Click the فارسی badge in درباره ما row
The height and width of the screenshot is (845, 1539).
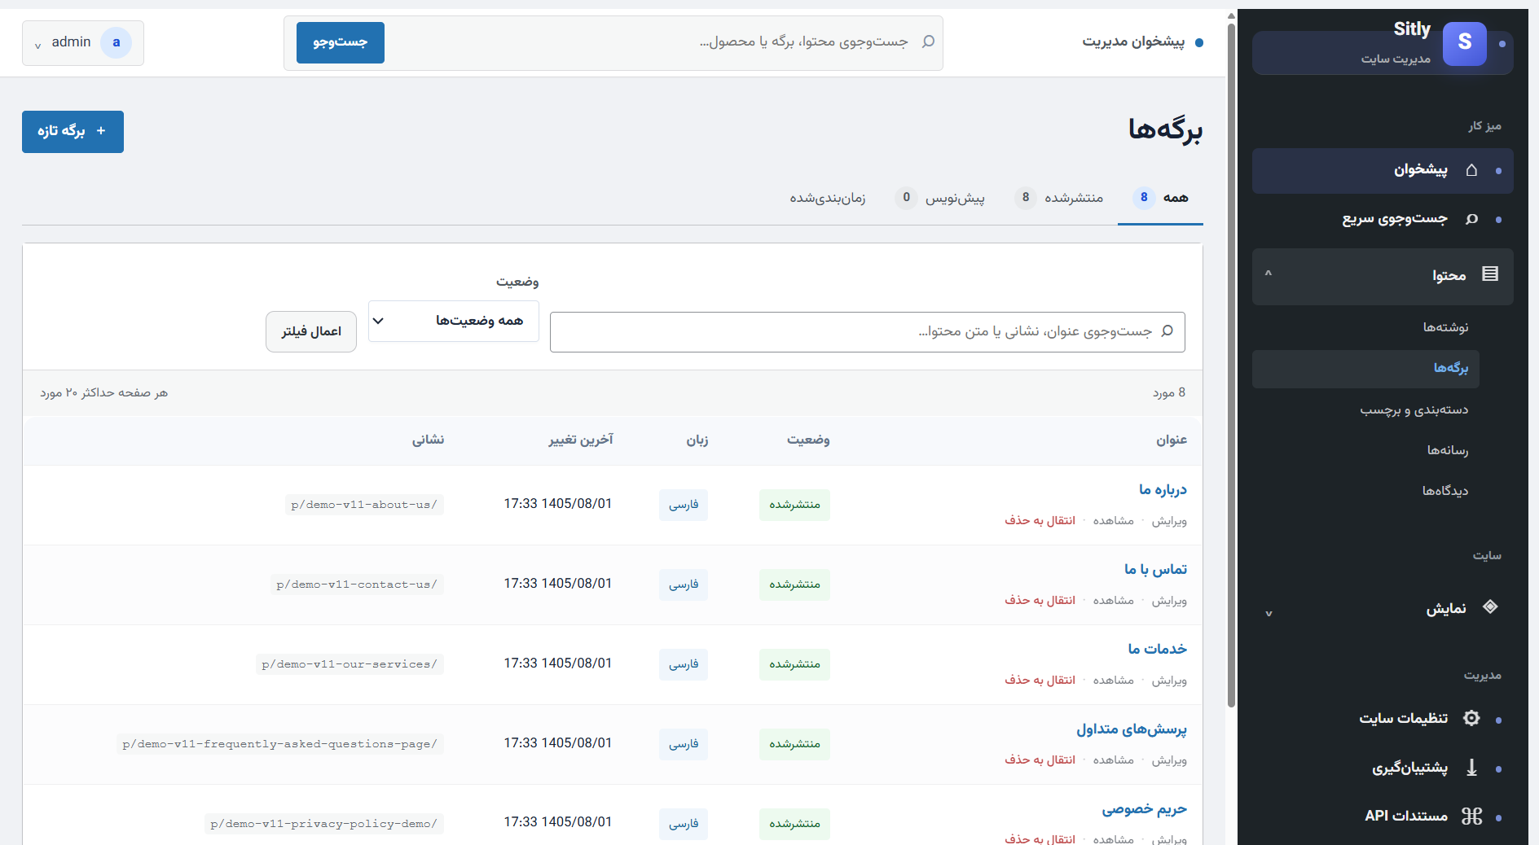[x=684, y=505]
